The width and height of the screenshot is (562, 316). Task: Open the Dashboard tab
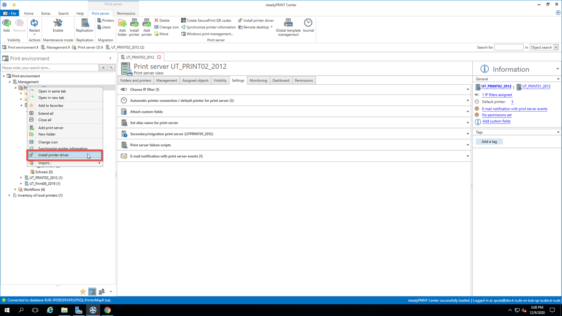click(281, 80)
